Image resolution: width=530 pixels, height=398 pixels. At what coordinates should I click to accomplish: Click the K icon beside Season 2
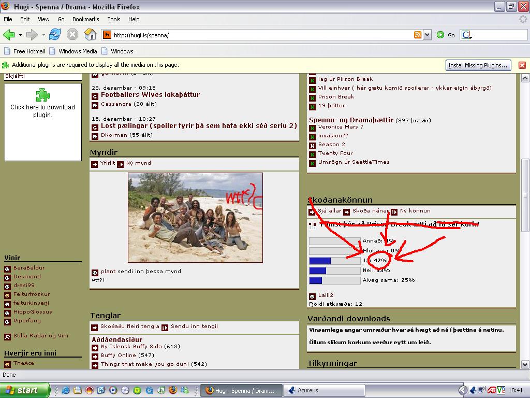(x=312, y=146)
